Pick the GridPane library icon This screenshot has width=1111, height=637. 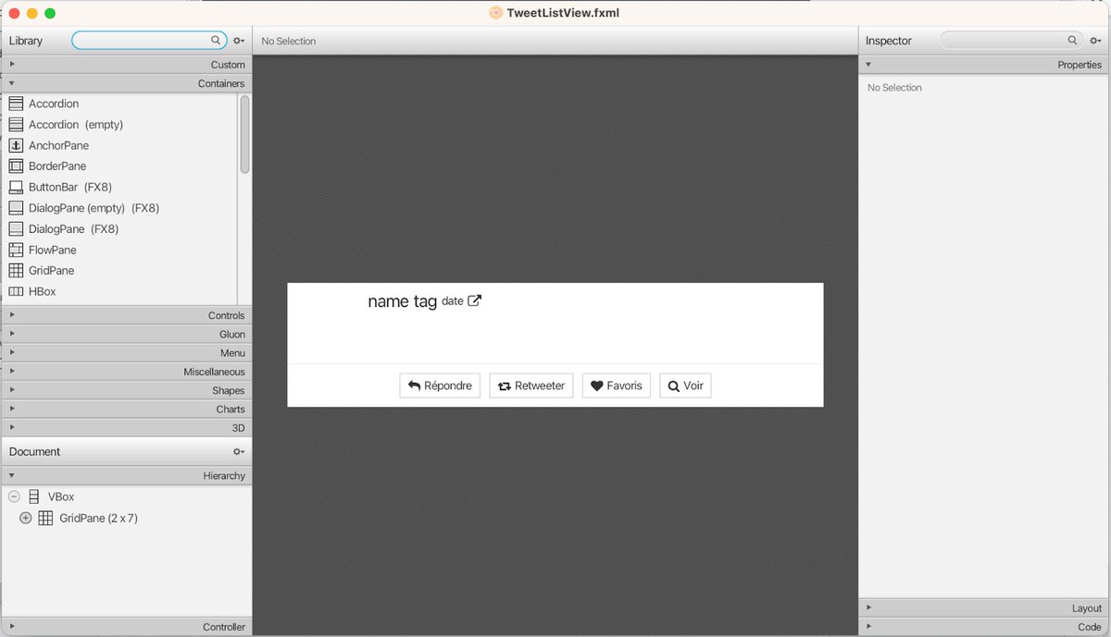pos(16,271)
